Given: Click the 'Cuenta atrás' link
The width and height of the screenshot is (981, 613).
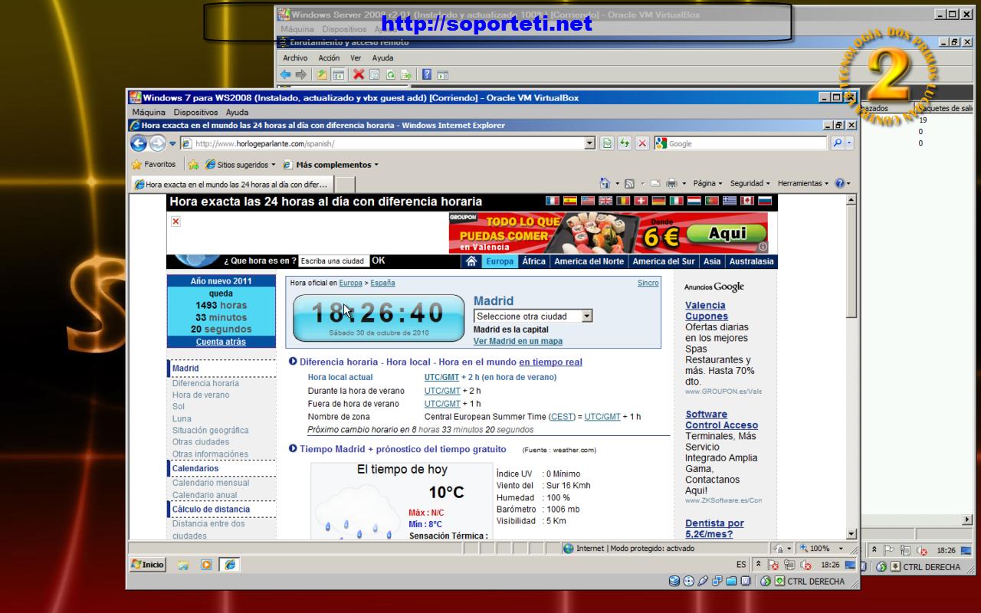Looking at the screenshot, I should click(221, 342).
